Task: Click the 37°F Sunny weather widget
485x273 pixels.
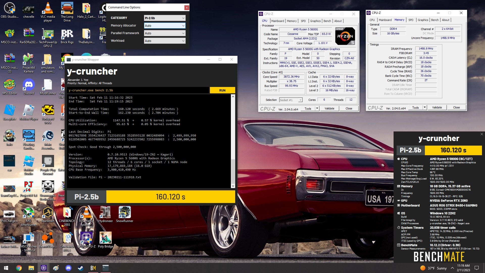Action: pos(433,268)
